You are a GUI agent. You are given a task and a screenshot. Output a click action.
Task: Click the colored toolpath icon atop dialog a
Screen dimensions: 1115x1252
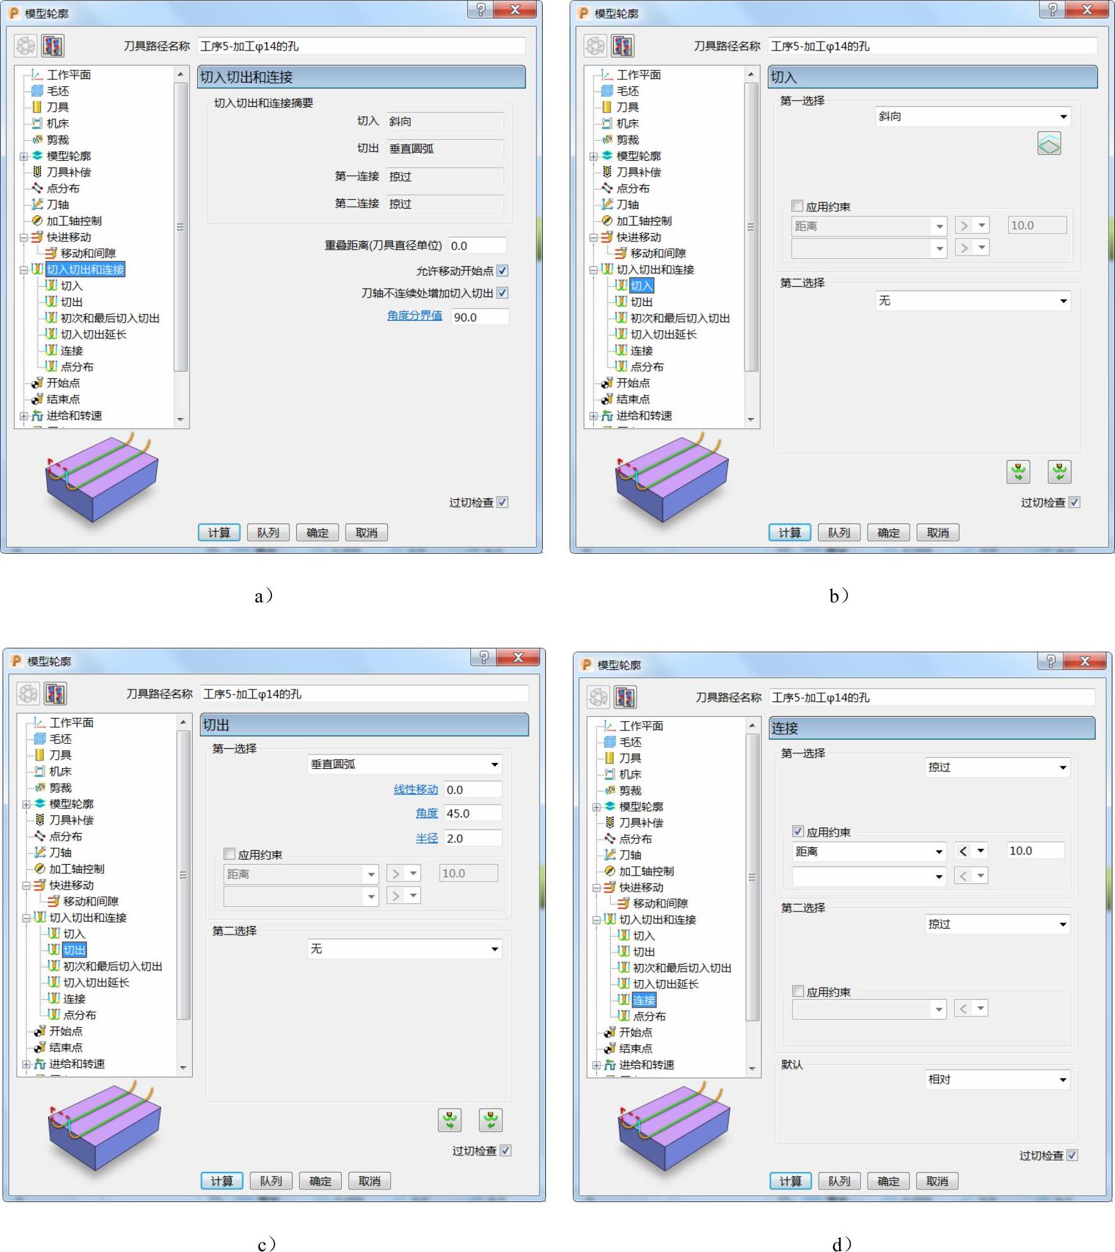tap(53, 46)
